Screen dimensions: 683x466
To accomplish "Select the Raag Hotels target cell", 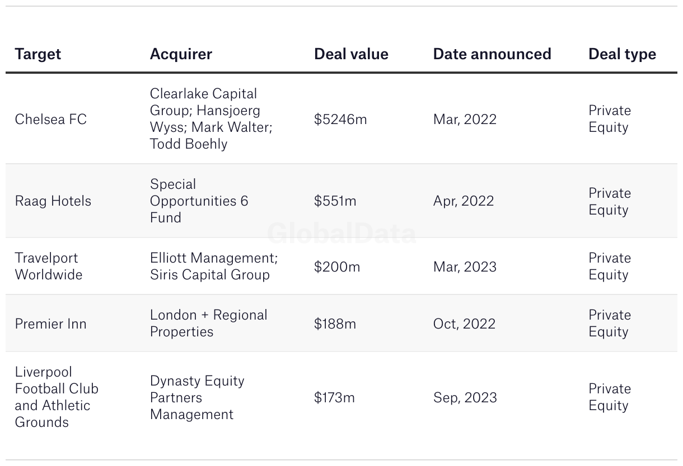I will (53, 201).
